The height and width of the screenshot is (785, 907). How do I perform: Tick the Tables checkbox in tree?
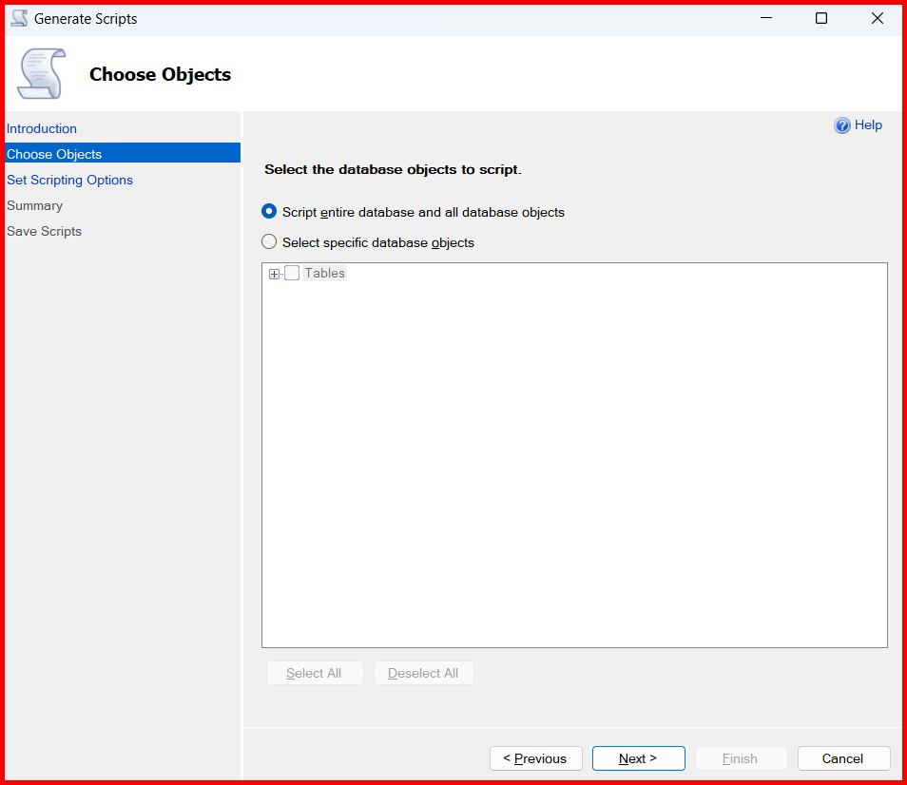(292, 274)
